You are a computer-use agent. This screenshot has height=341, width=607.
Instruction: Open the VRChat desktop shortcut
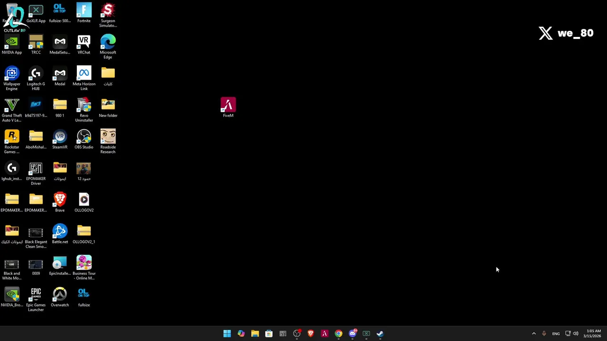(x=84, y=45)
